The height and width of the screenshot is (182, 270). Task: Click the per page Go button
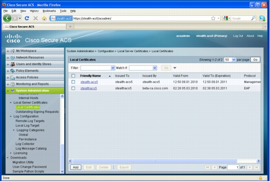(255, 60)
